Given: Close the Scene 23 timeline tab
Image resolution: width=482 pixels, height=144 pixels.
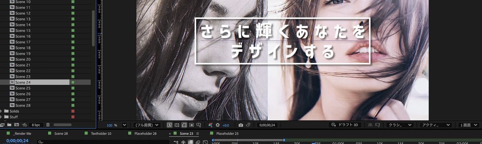Looking at the screenshot, I should click(x=170, y=134).
